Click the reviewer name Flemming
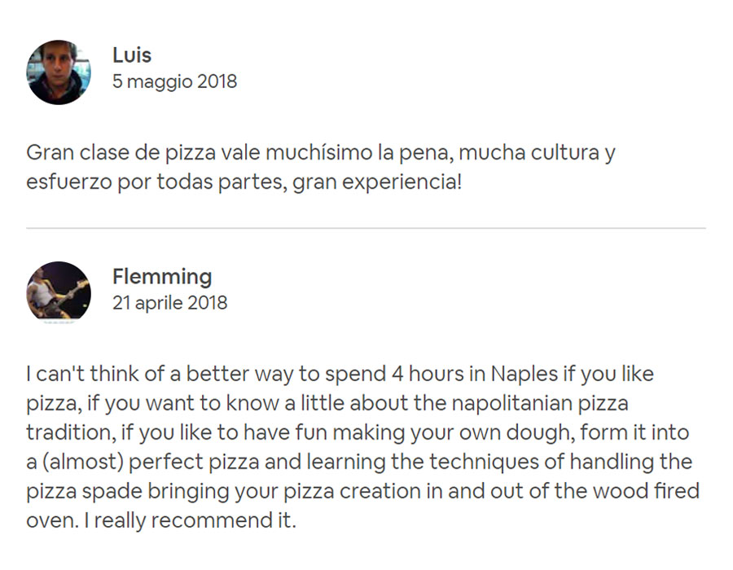The width and height of the screenshot is (733, 570). click(162, 276)
